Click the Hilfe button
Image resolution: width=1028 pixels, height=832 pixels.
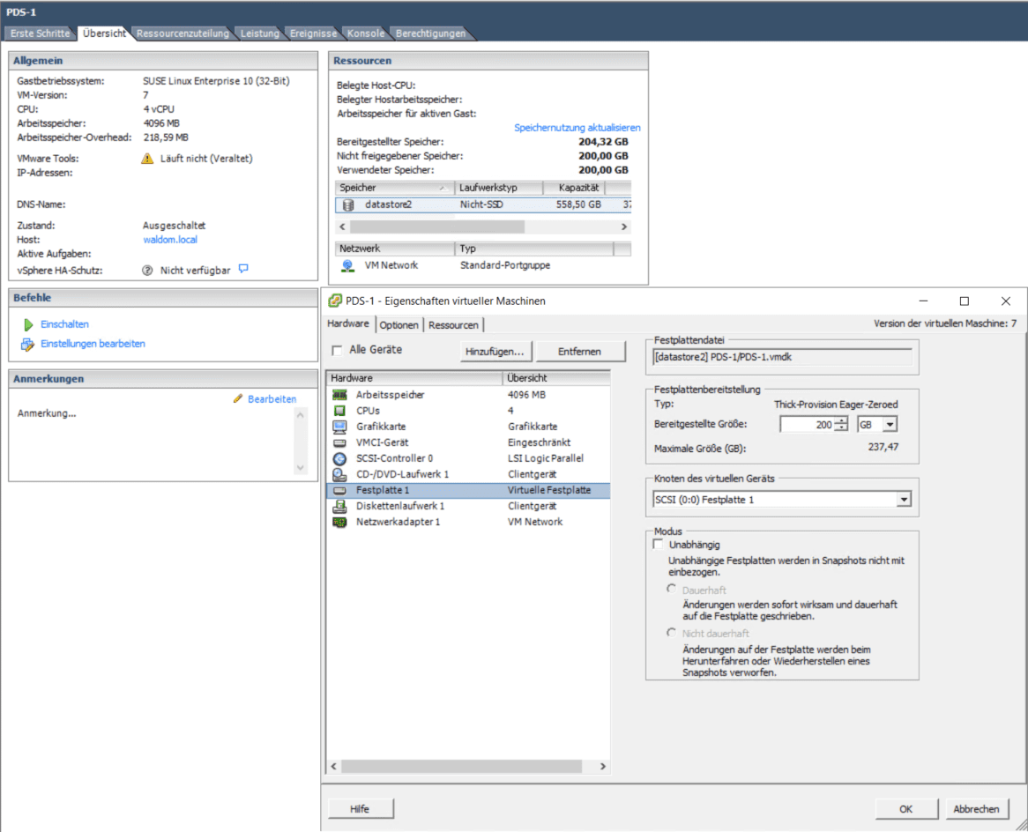tap(360, 809)
